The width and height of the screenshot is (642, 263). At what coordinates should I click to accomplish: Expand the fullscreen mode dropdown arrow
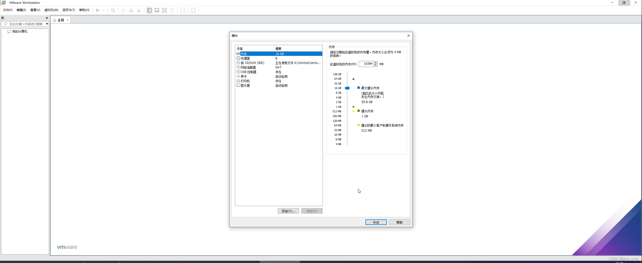click(199, 10)
